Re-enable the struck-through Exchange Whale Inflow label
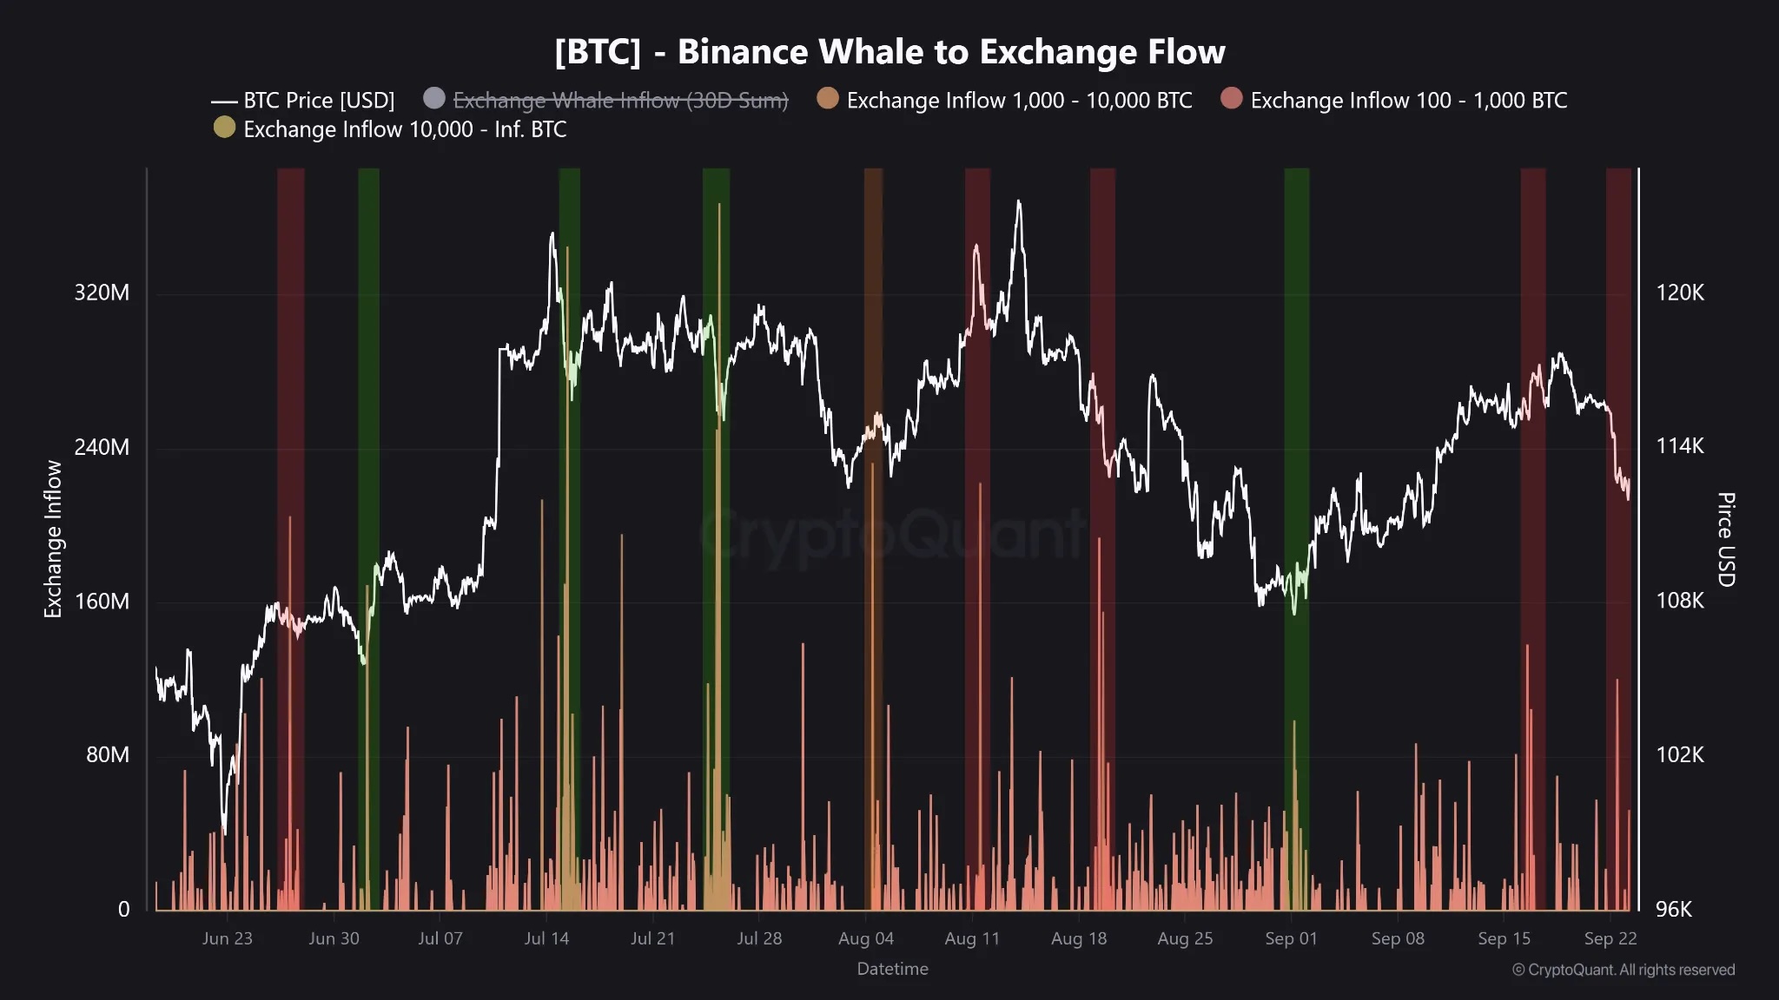Viewport: 1779px width, 1000px height. coord(620,101)
